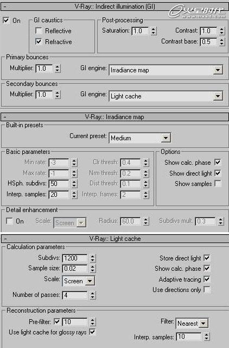Adjust the Contrast base spinner arrows
Screen dimensions: 229x348
point(222,42)
